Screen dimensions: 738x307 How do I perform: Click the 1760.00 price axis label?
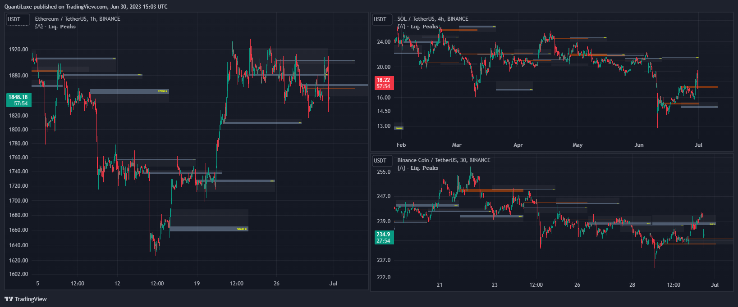(18, 158)
